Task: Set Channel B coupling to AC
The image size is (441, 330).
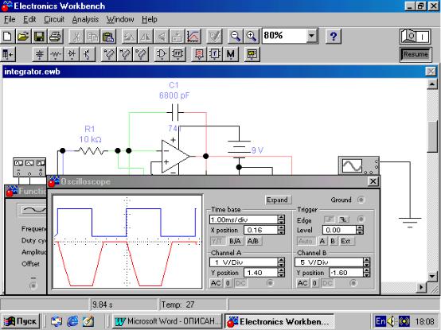Action: [x=302, y=283]
